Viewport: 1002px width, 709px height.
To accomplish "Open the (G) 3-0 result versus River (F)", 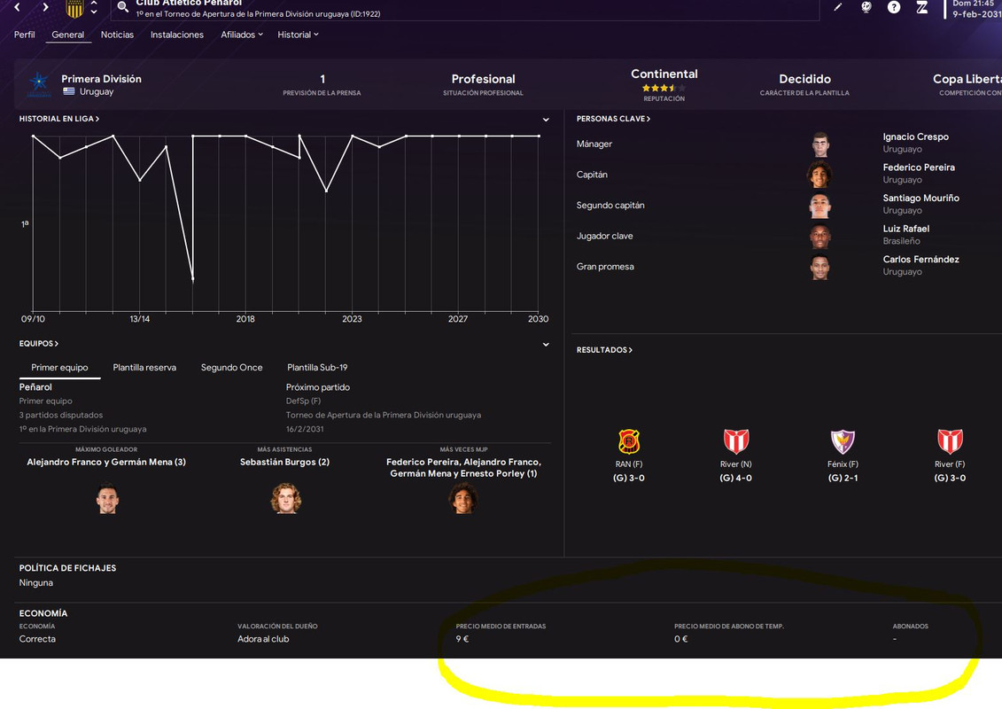I will pyautogui.click(x=950, y=479).
